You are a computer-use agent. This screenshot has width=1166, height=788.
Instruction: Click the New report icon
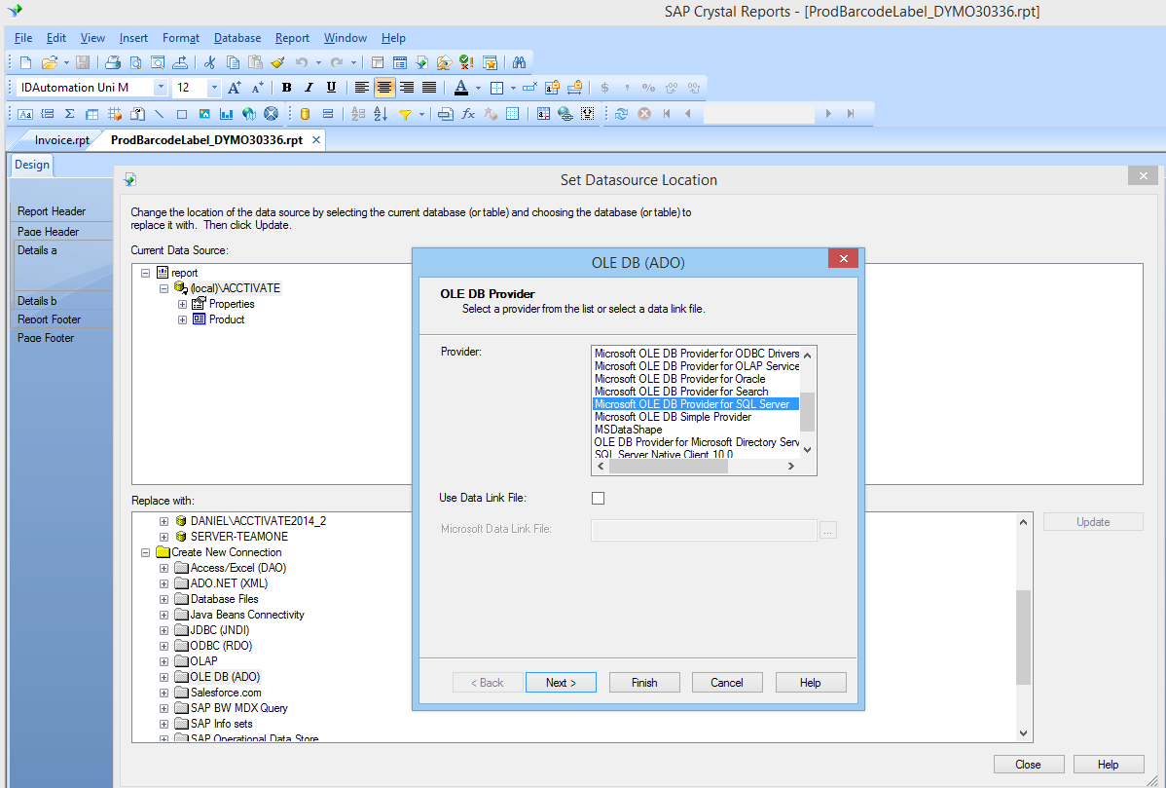click(26, 62)
